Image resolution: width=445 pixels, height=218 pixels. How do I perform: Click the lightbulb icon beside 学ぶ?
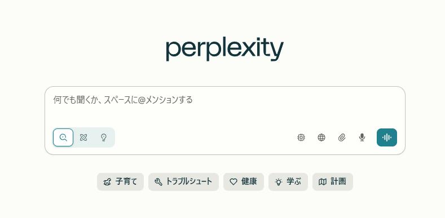coord(279,182)
